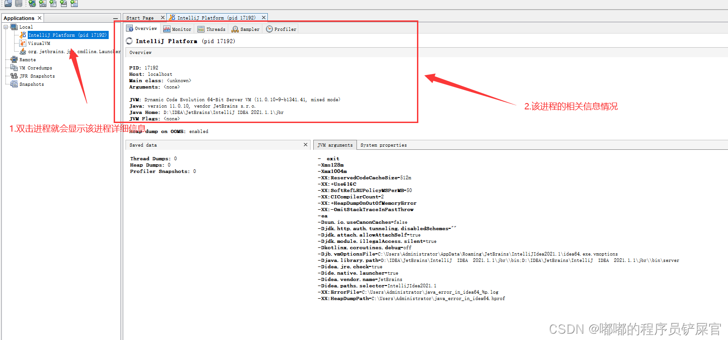Image resolution: width=728 pixels, height=340 pixels.
Task: Click the 'Thread Dumps: 0' line
Action: [154, 159]
